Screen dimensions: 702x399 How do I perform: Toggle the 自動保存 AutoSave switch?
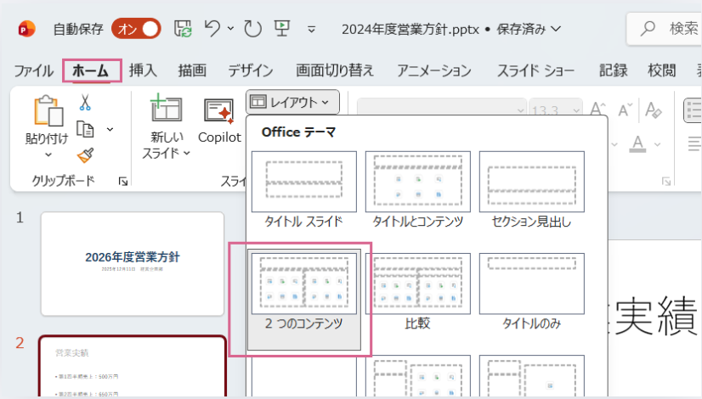coord(136,29)
